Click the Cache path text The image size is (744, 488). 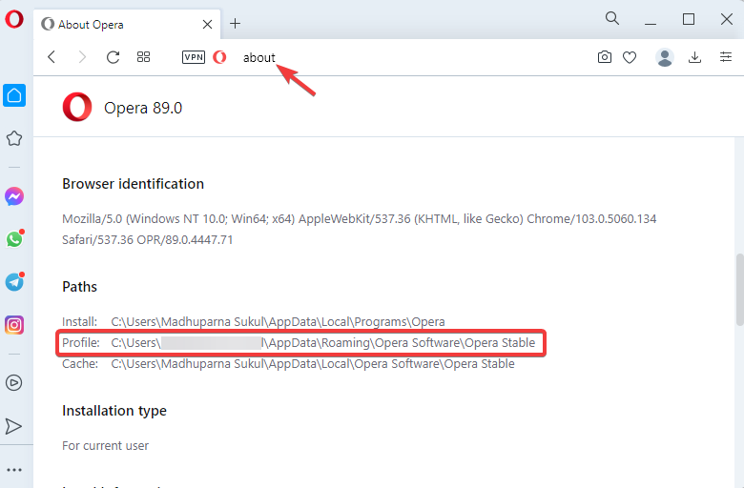tap(313, 364)
